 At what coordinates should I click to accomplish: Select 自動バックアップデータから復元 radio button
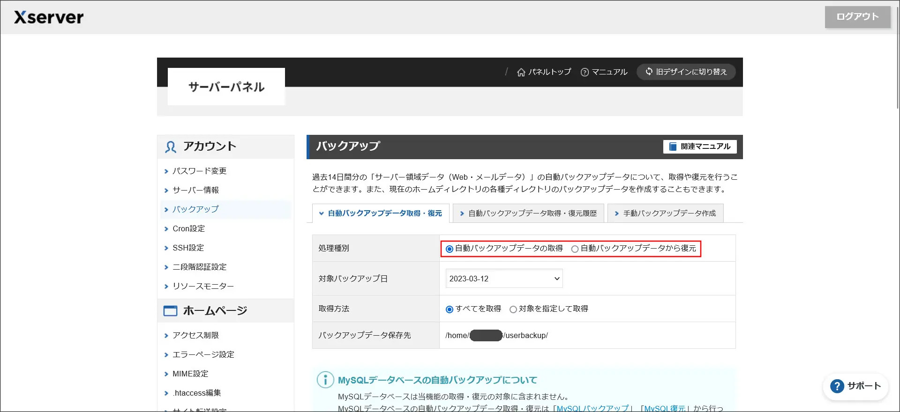pos(575,249)
